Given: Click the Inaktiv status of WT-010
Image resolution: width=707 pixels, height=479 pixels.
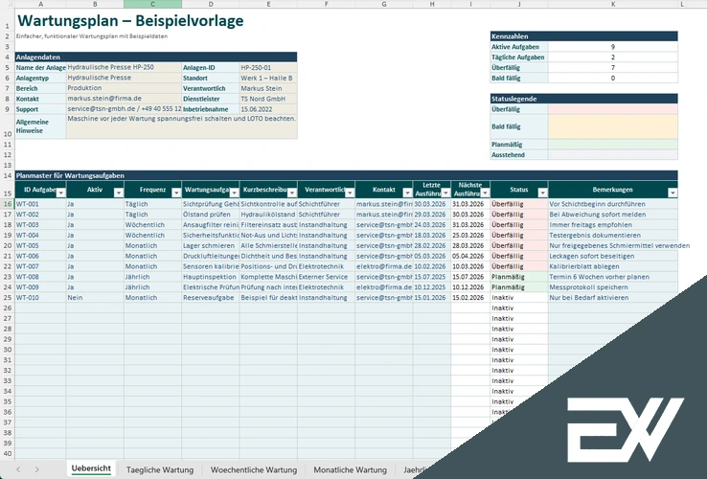Looking at the screenshot, I should coord(519,298).
